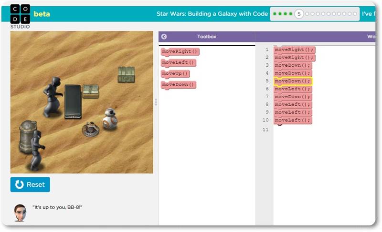Screen dimensions: 382x232
Task: Click line number 10 in the code gutter
Action: click(265, 120)
